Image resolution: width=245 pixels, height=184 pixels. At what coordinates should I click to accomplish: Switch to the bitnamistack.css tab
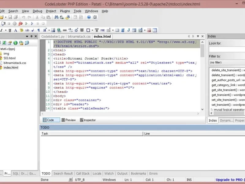tap(79, 36)
